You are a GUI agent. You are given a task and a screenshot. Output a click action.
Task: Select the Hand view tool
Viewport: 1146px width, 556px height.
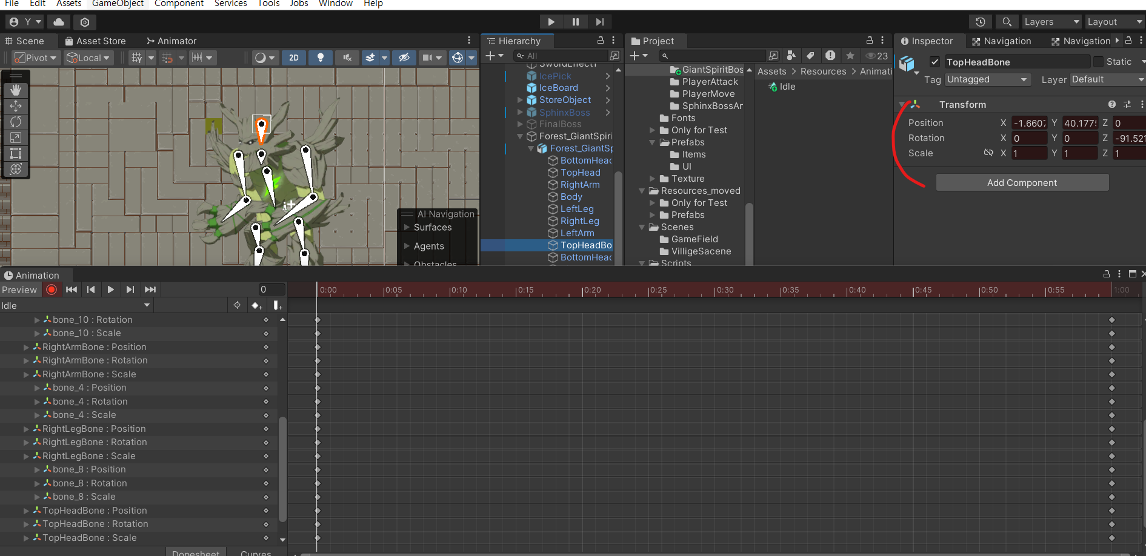pos(16,90)
